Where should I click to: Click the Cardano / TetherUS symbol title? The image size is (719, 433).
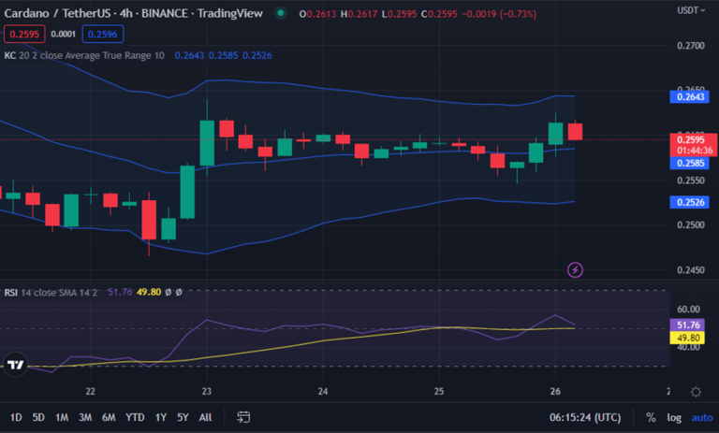(58, 13)
